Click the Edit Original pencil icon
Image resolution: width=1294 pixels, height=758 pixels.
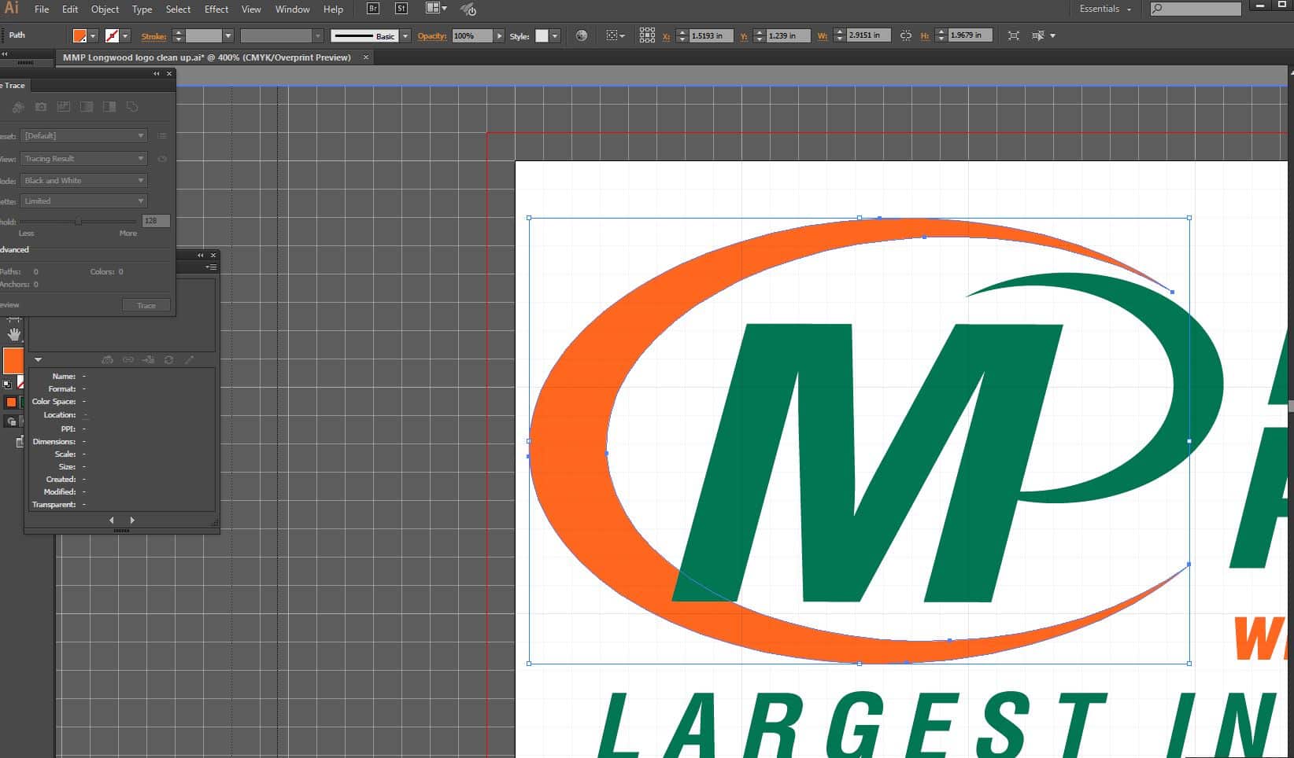point(189,360)
